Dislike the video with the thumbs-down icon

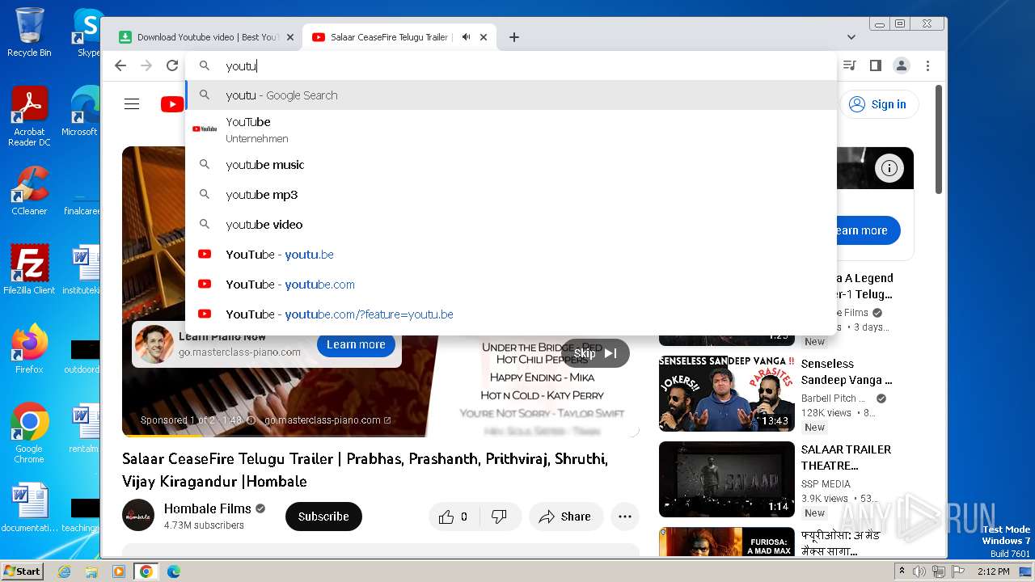tap(499, 517)
